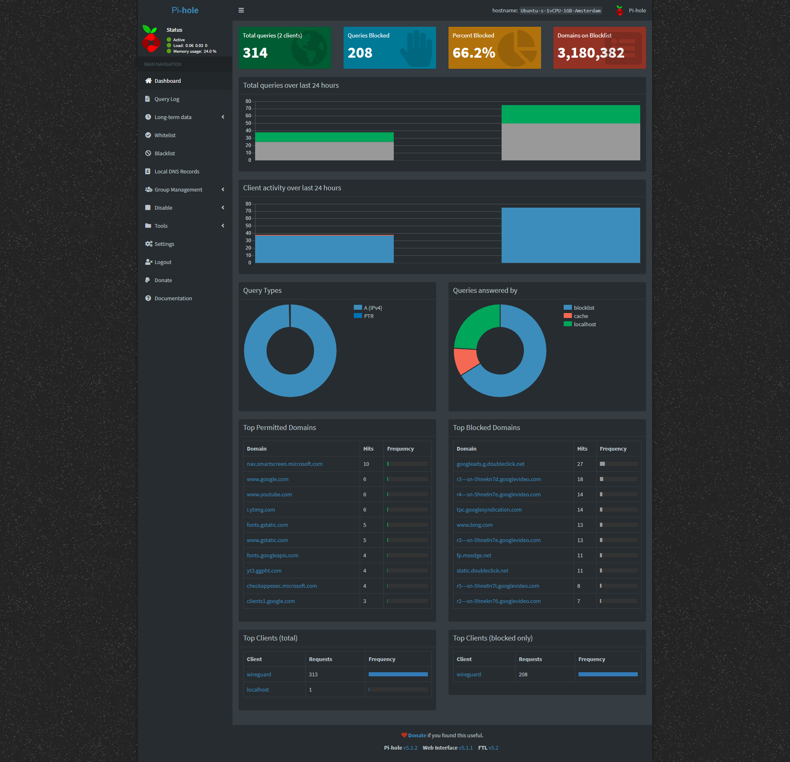Open the Settings page
Viewport: 790px width, 762px height.
coord(185,244)
